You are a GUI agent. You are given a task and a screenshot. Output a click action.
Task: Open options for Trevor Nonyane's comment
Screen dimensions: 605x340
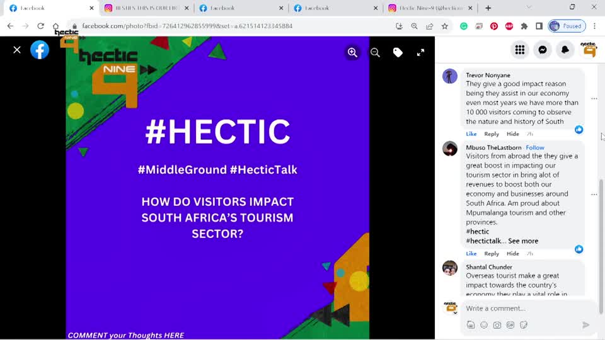click(594, 99)
